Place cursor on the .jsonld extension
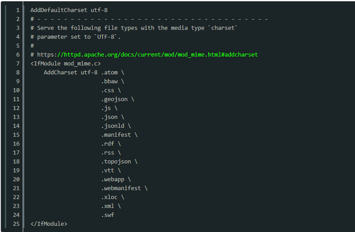 [x=112, y=126]
